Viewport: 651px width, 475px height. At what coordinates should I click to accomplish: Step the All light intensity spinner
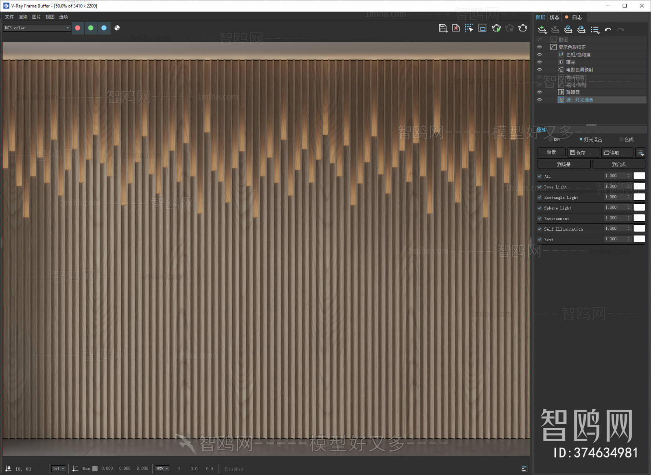pyautogui.click(x=629, y=176)
